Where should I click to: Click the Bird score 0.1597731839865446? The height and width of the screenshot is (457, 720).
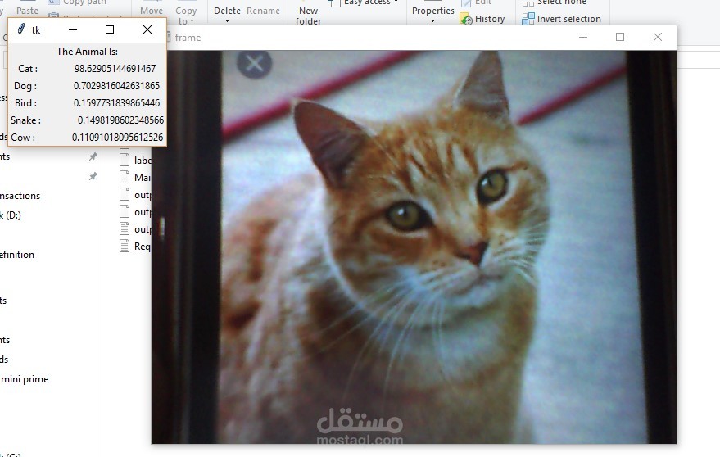116,103
